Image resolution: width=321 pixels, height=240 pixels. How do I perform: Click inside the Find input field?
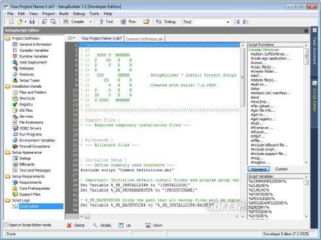pyautogui.click(x=209, y=22)
